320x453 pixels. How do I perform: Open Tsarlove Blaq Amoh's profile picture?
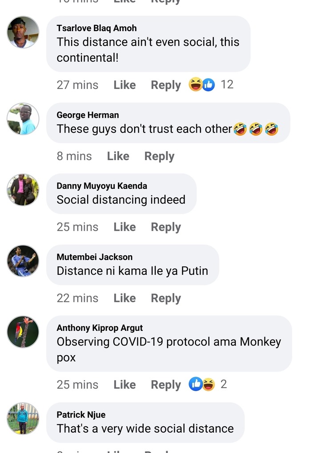coord(23,32)
